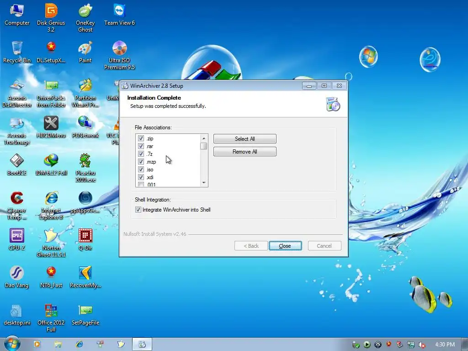Select the Cleaner Temp desktop icon
The height and width of the screenshot is (351, 468).
click(17, 205)
